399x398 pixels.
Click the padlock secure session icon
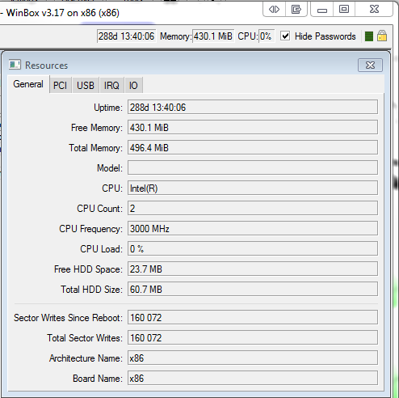[382, 36]
